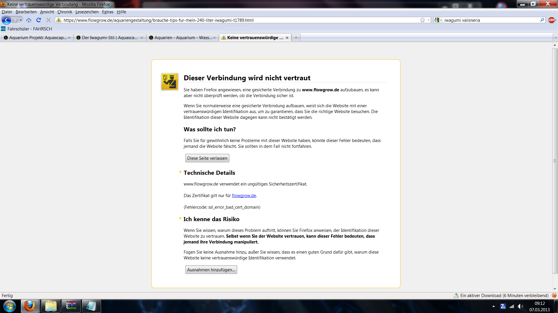Viewport: 558px width, 313px height.
Task: Click the stop loading X icon
Action: (49, 20)
